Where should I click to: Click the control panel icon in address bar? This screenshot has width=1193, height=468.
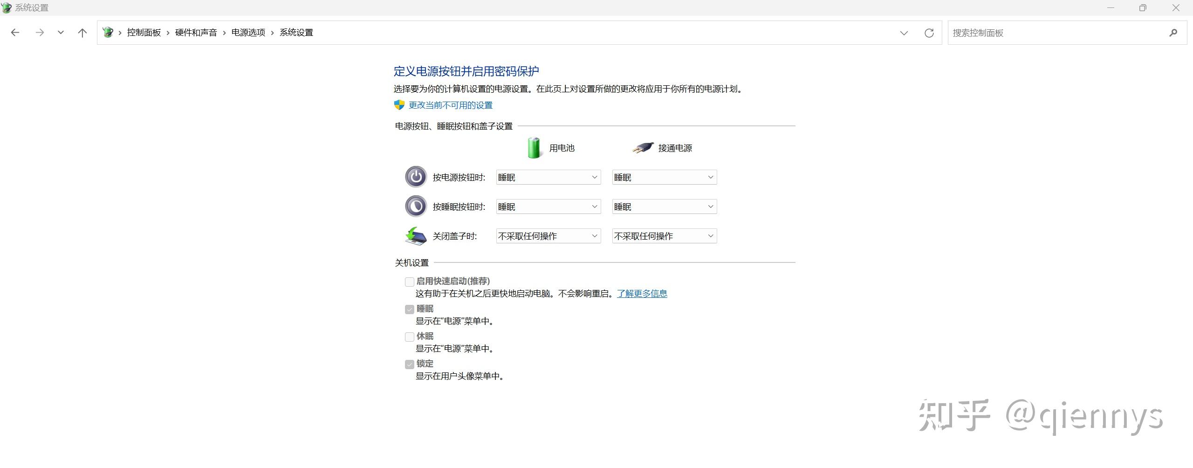(x=108, y=32)
